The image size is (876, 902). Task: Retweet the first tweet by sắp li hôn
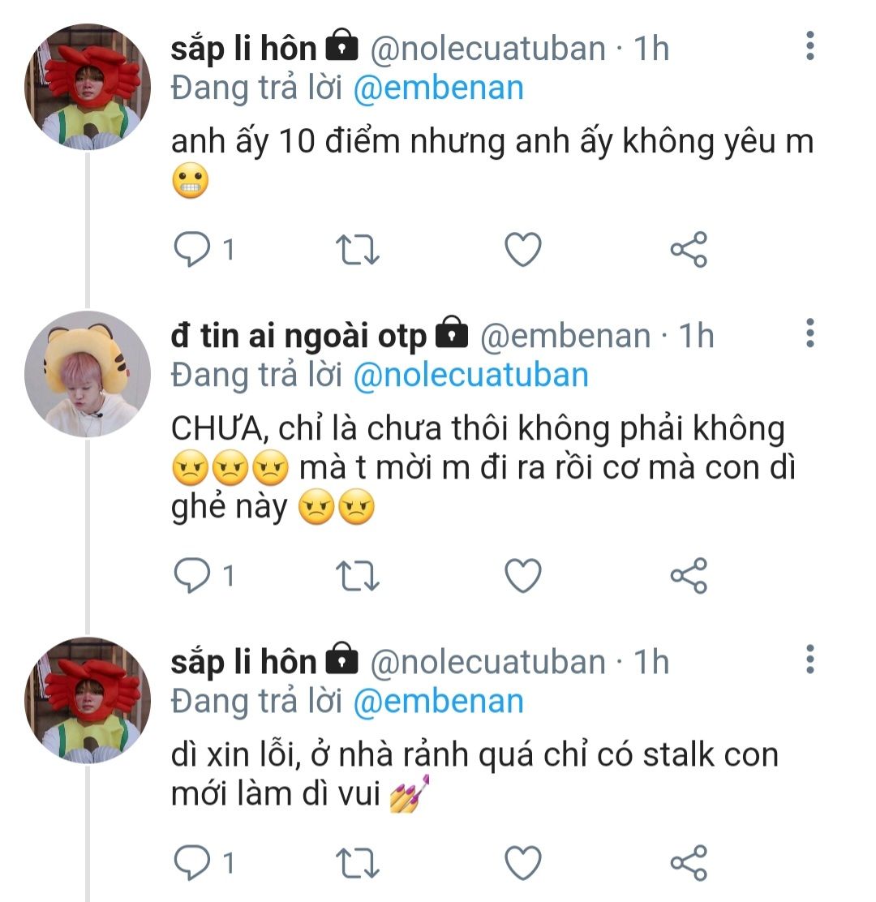tap(357, 250)
